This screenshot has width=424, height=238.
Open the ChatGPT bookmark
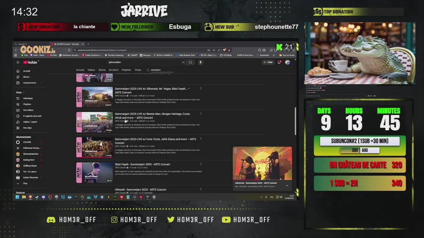tap(132, 55)
